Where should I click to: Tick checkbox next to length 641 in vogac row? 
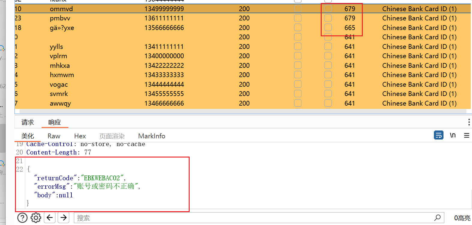point(328,84)
